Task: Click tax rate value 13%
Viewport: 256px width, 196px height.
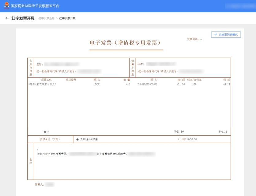Action: [x=194, y=84]
